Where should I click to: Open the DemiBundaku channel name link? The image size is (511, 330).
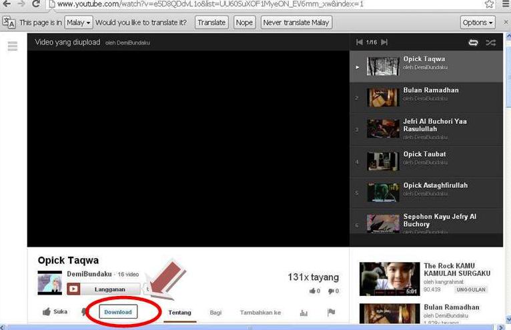[x=89, y=274]
